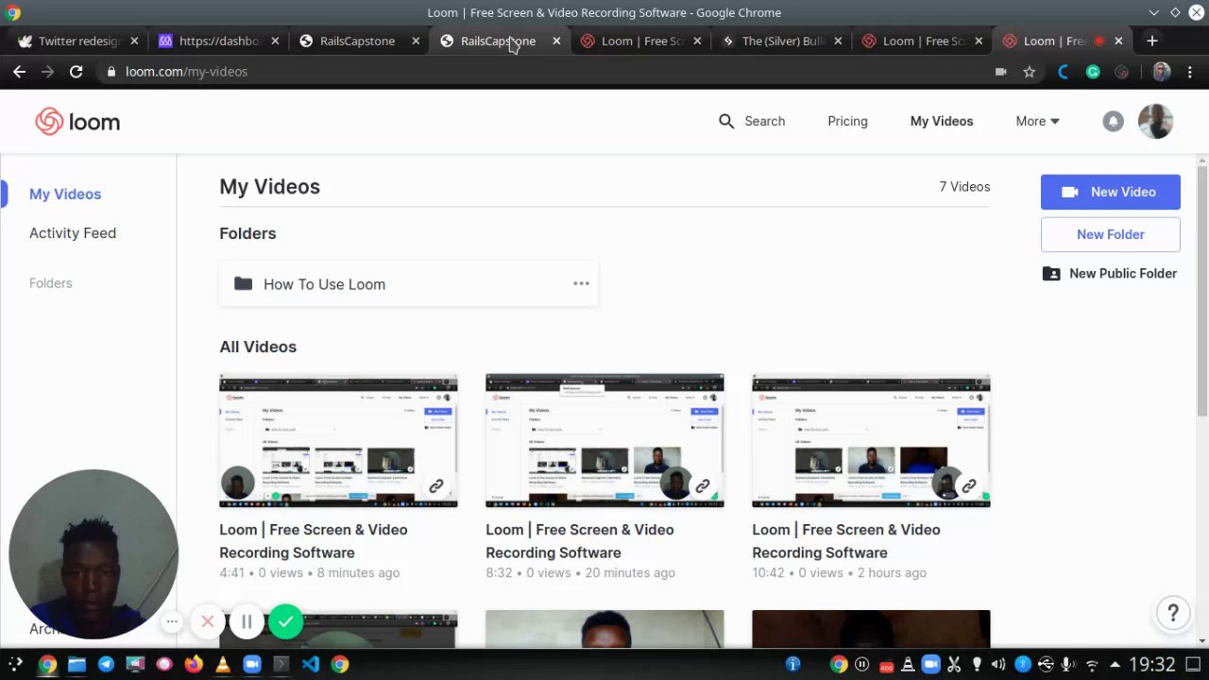The image size is (1209, 680).
Task: Open recording options three-dot menu
Action: [172, 621]
